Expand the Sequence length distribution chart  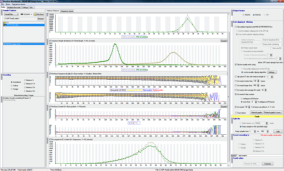click(224, 41)
